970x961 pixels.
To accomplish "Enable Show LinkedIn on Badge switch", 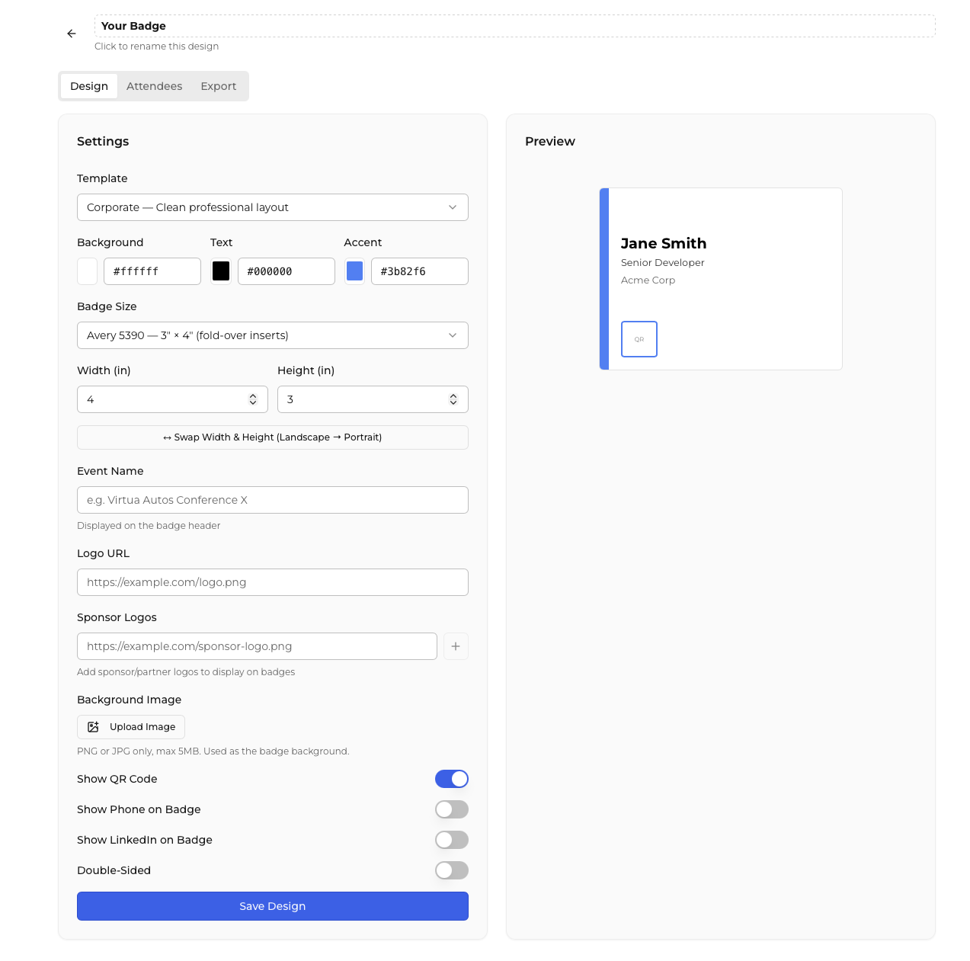I will [x=452, y=840].
